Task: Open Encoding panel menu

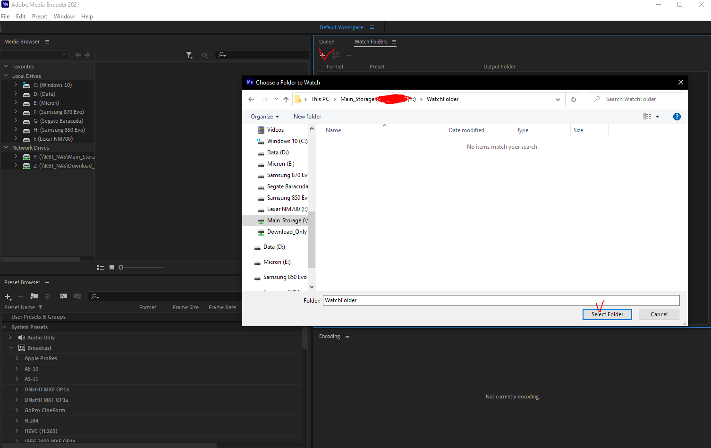Action: [x=347, y=337]
